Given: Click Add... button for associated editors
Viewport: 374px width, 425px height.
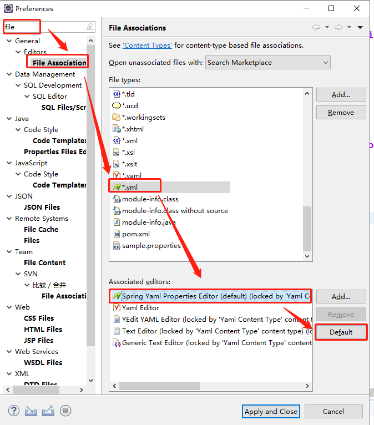Looking at the screenshot, I should coord(341,296).
